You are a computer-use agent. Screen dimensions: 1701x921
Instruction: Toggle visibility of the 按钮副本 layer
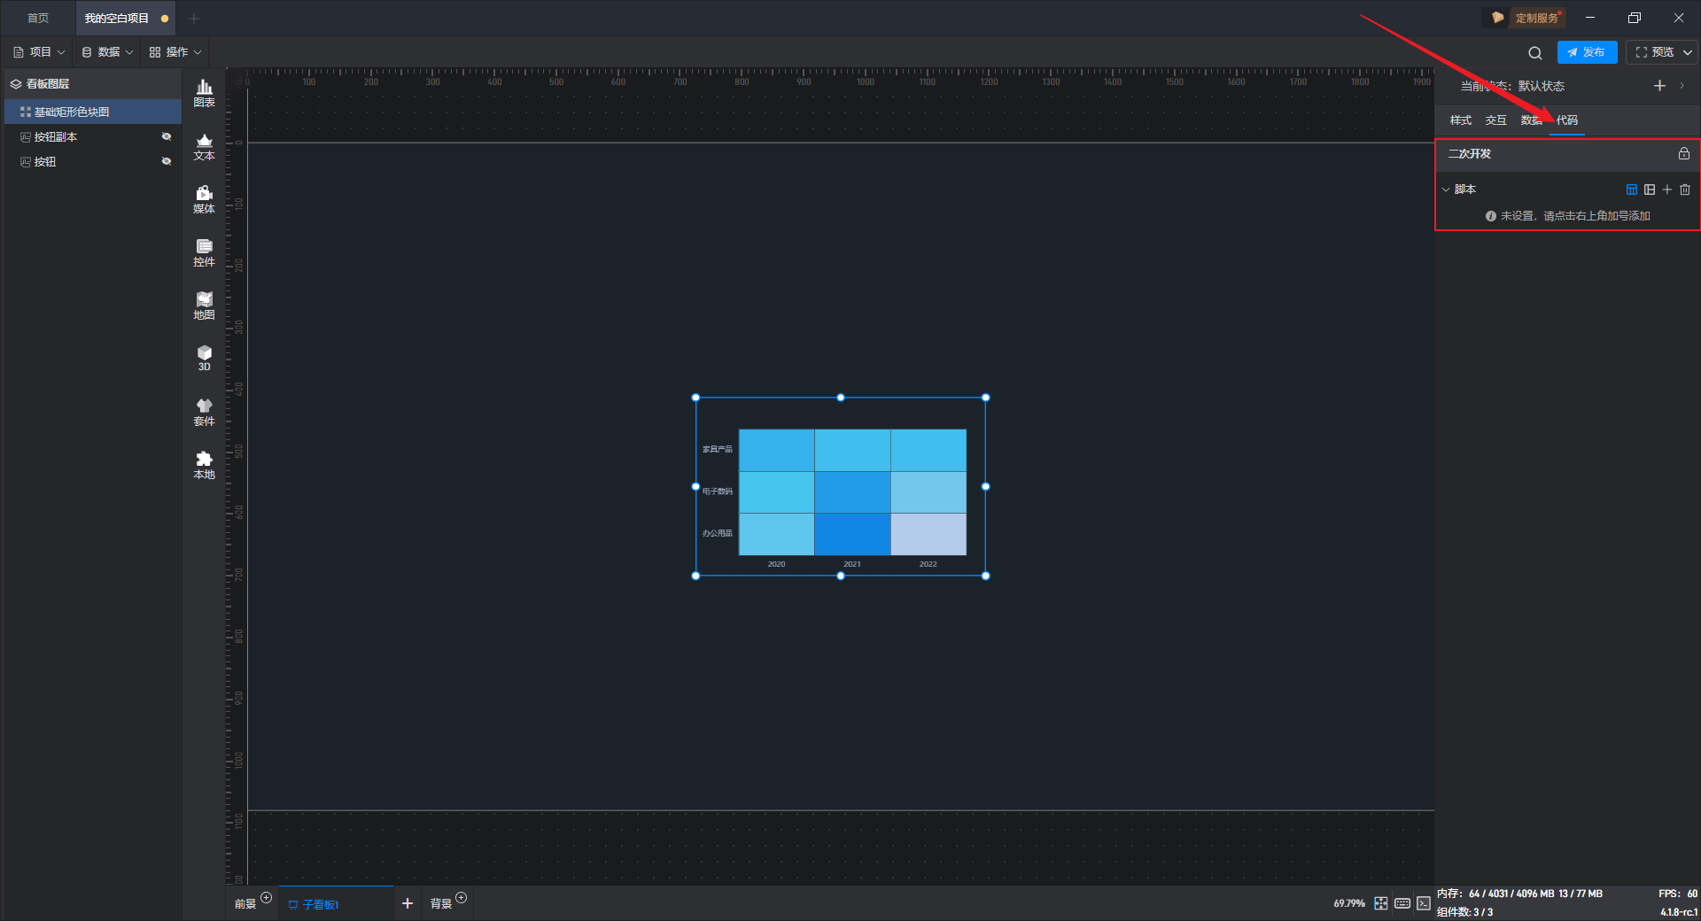[x=166, y=136]
